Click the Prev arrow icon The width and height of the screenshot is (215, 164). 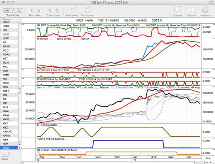pyautogui.click(x=32, y=10)
